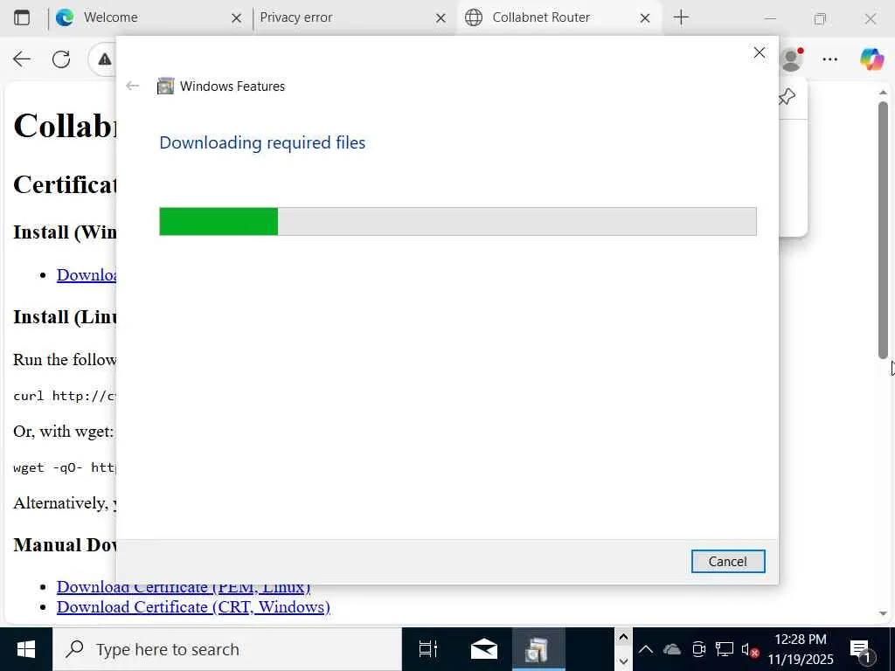
Task: Click Windows Features taskbar icon
Action: click(538, 649)
